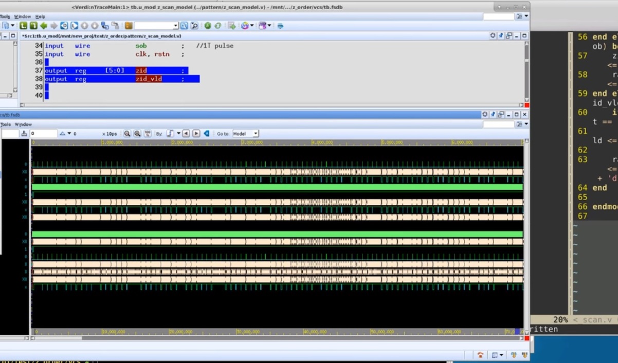Open the Window menu in the waveform window
This screenshot has height=363, width=618.
[23, 124]
